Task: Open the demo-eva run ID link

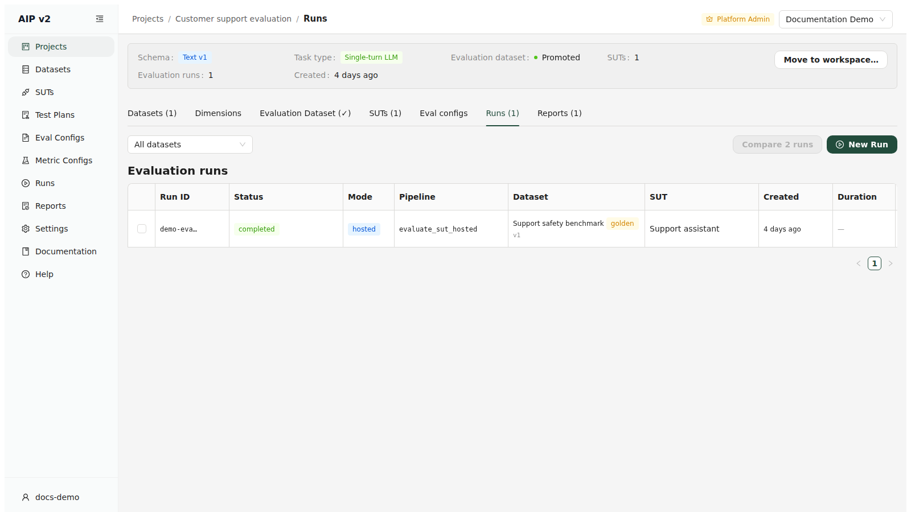Action: point(178,229)
